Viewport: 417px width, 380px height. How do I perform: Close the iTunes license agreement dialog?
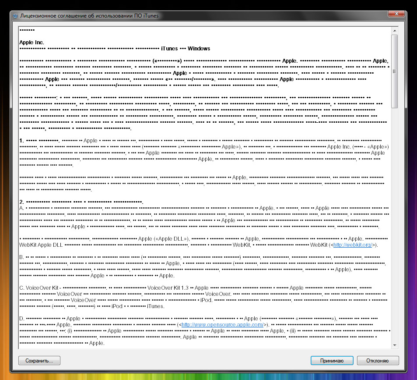396,14
